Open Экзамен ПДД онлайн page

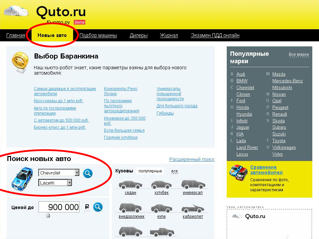coord(215,35)
